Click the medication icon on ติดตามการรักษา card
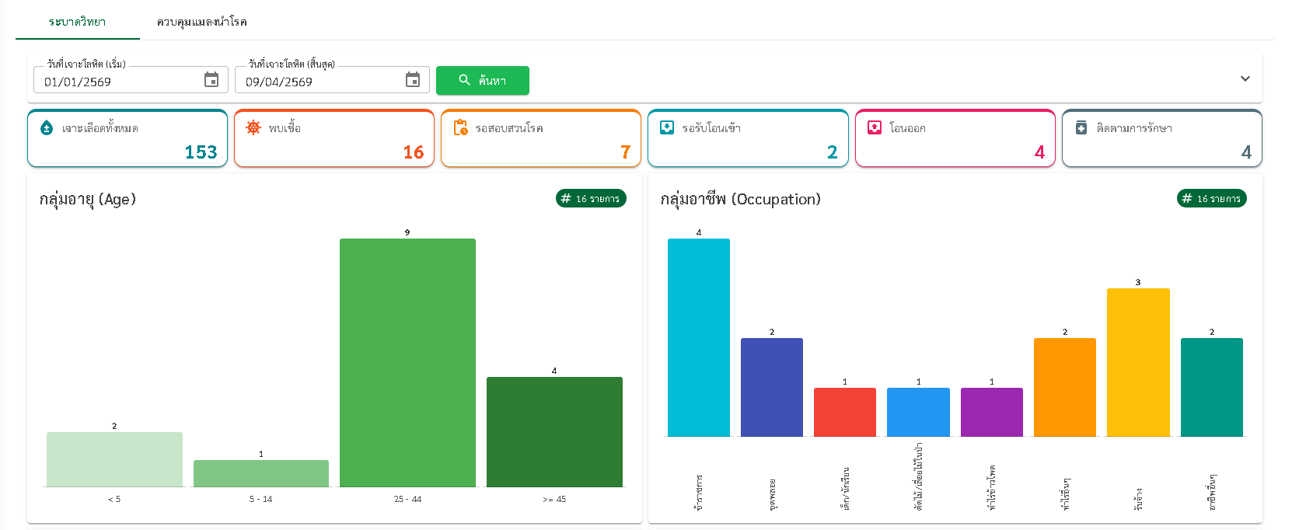Viewport: 1292px width, 530px height. [x=1081, y=128]
